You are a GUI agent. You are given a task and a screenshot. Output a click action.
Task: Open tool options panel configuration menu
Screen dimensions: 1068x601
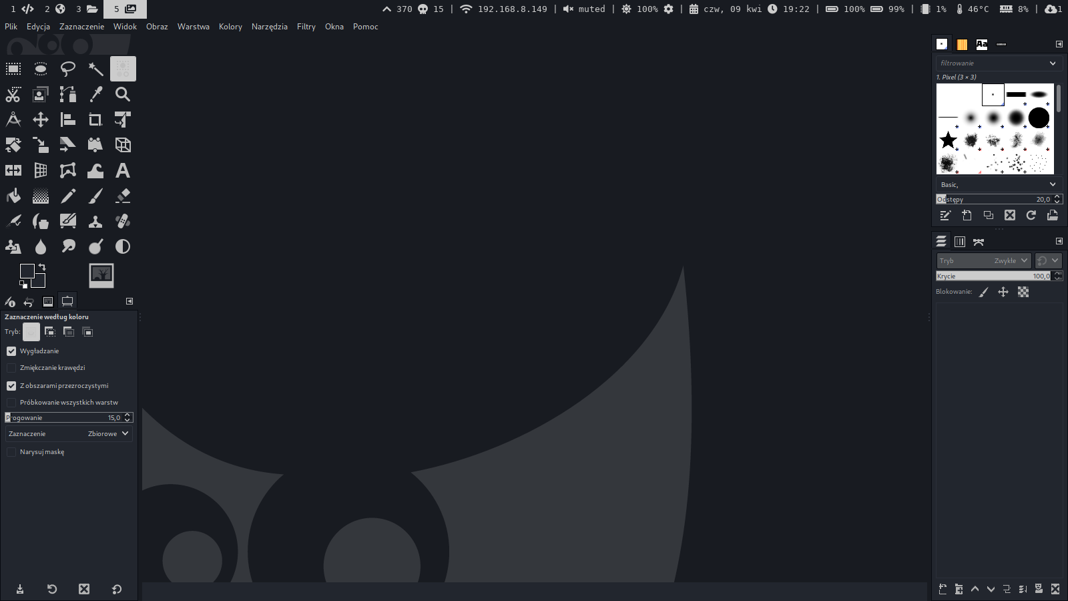point(129,301)
